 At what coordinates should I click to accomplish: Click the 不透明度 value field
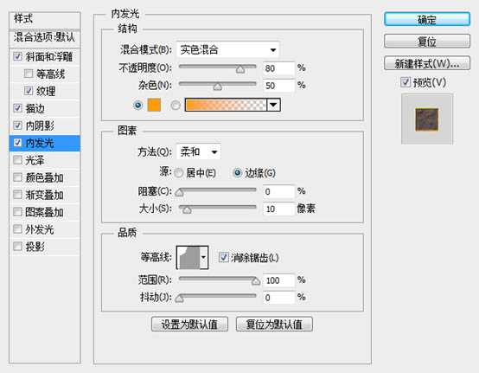click(x=278, y=68)
